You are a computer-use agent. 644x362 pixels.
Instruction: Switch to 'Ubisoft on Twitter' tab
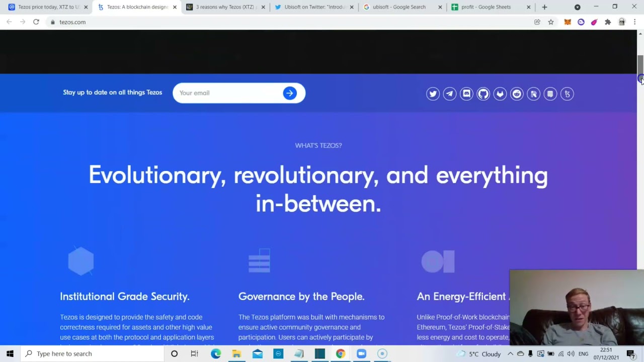(x=314, y=7)
